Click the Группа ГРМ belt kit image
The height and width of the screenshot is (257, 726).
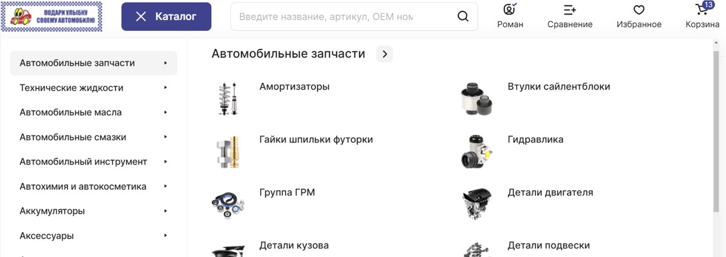pyautogui.click(x=228, y=204)
